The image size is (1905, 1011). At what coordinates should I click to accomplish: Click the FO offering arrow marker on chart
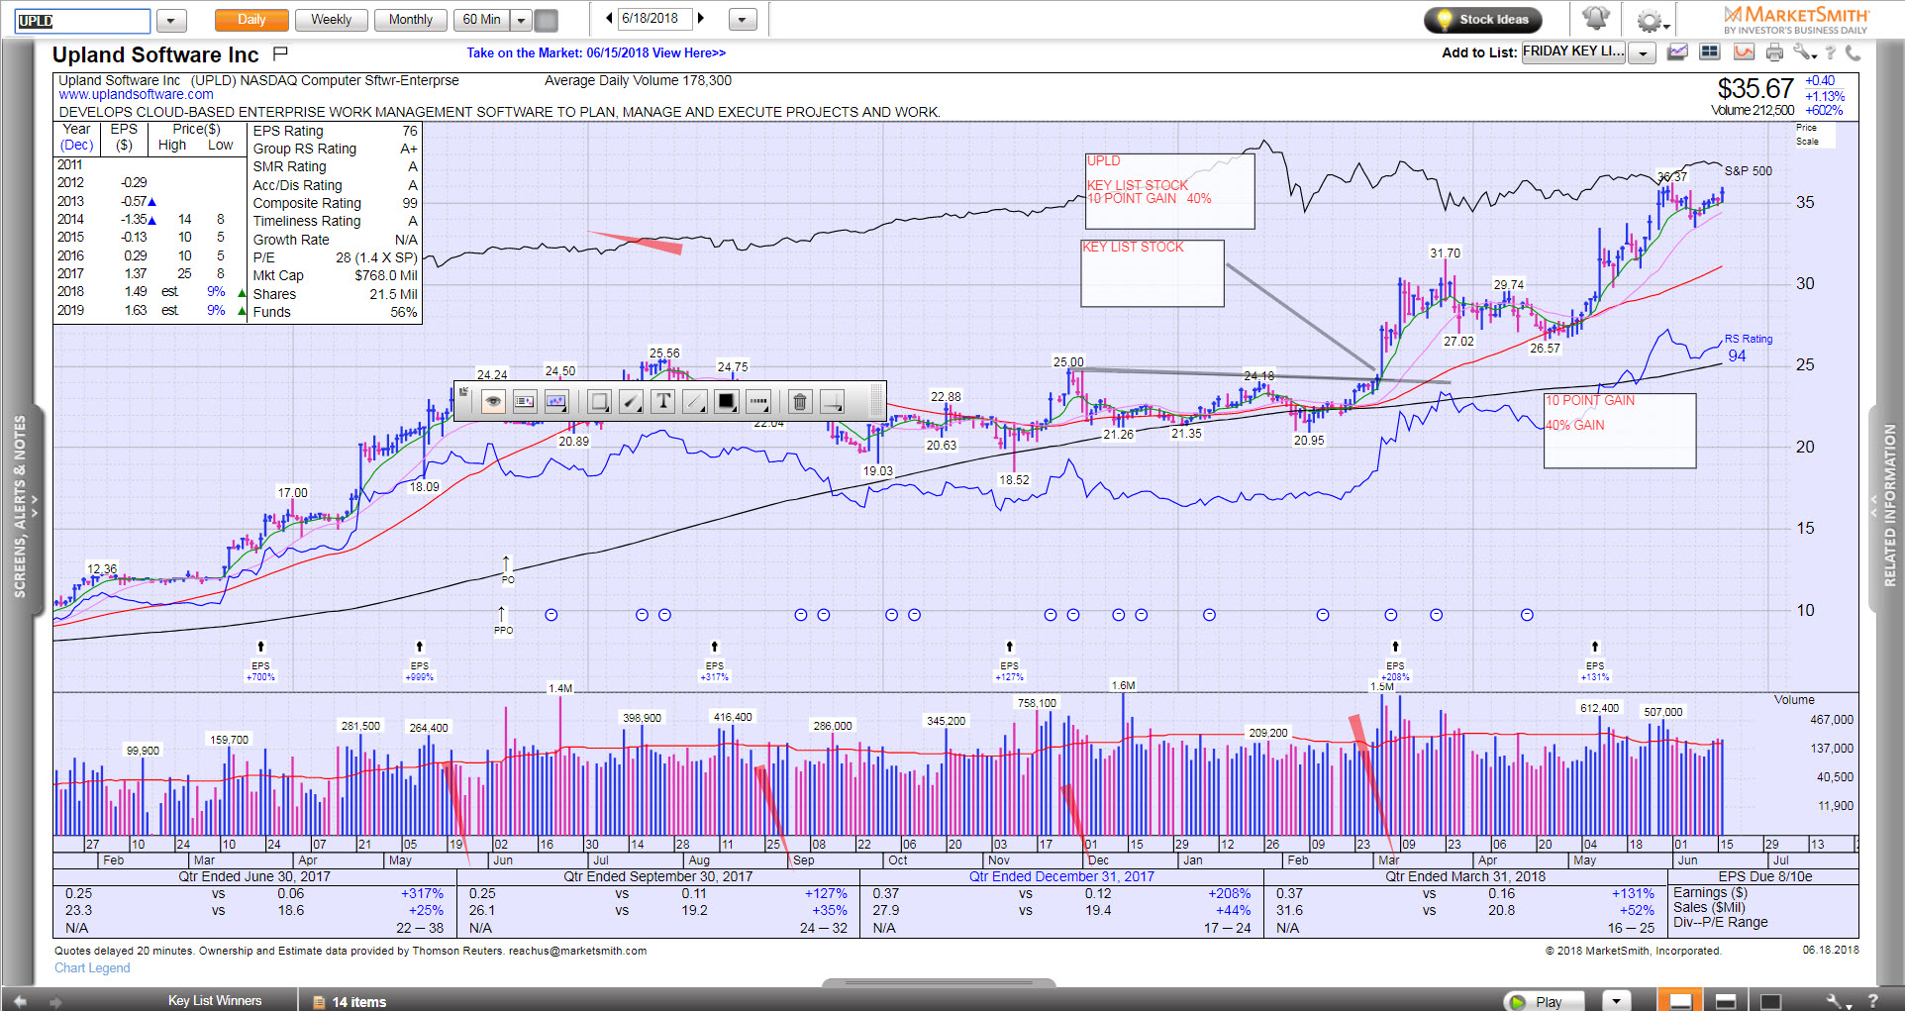tap(506, 569)
